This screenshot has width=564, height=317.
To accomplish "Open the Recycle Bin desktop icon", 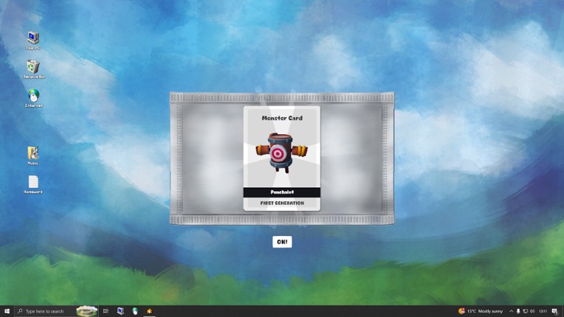I will (33, 68).
